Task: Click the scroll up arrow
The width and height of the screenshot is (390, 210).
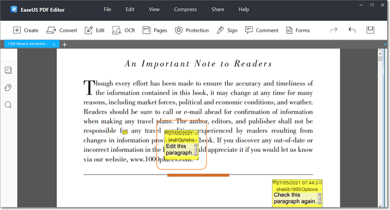Action: click(x=380, y=54)
